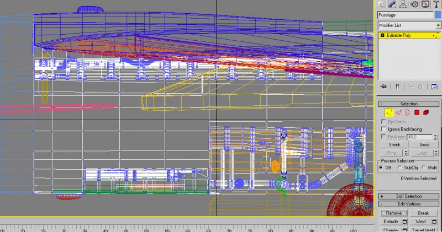Enable Ignore Backfacing checkbox
Screen dimensions: 442x232
point(383,129)
